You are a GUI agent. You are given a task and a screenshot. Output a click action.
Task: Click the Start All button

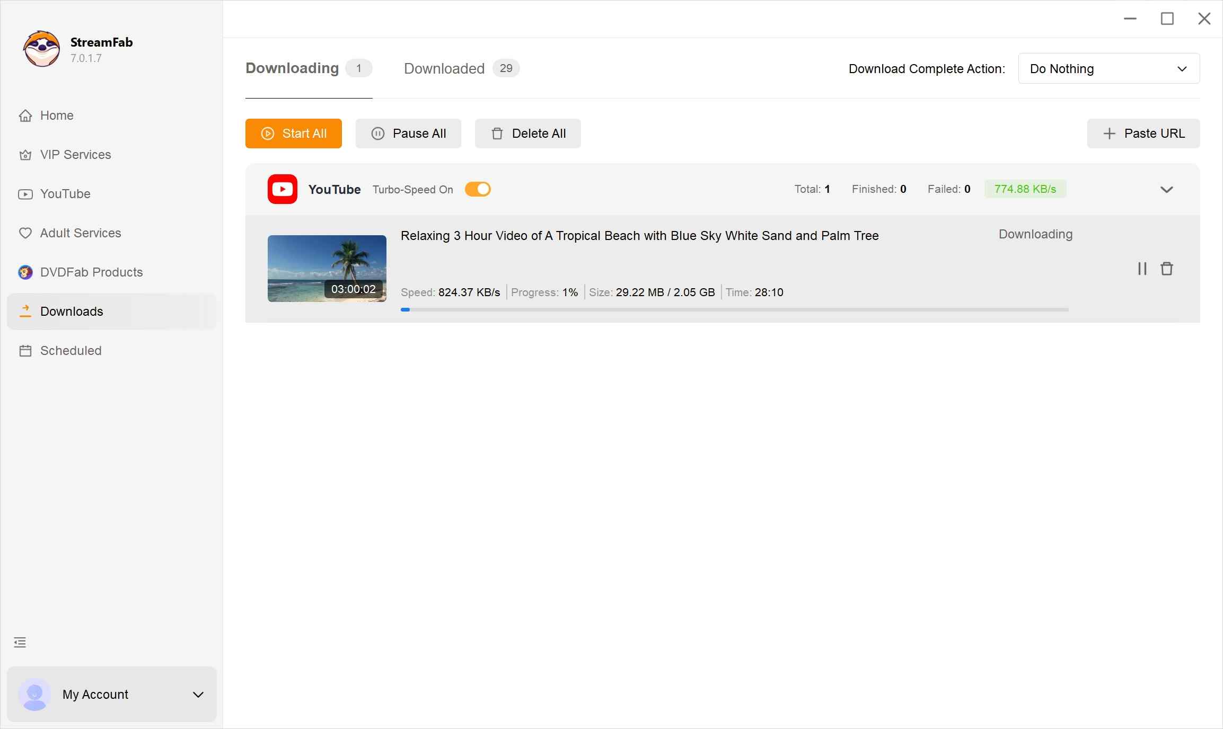[293, 134]
